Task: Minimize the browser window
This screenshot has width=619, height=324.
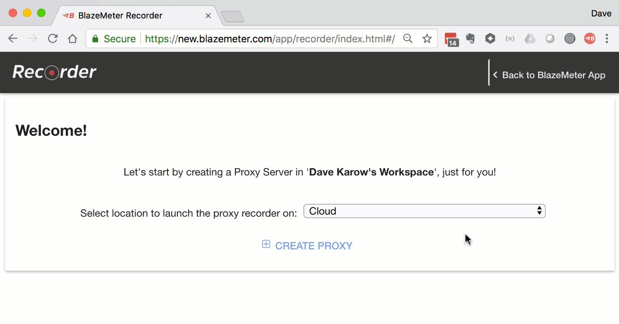Action: click(27, 13)
